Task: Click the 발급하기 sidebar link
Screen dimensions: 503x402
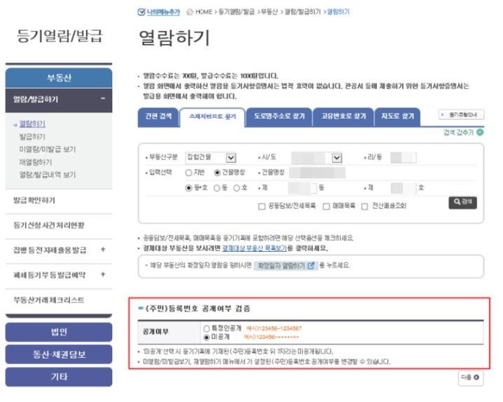Action: (32, 137)
